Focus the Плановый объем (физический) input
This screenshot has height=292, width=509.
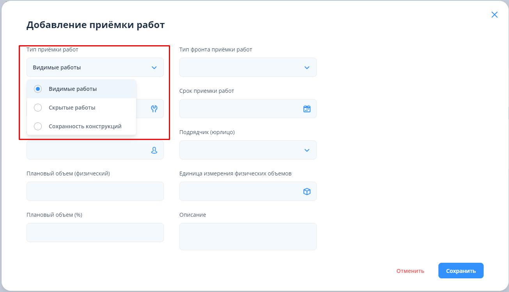click(x=95, y=191)
